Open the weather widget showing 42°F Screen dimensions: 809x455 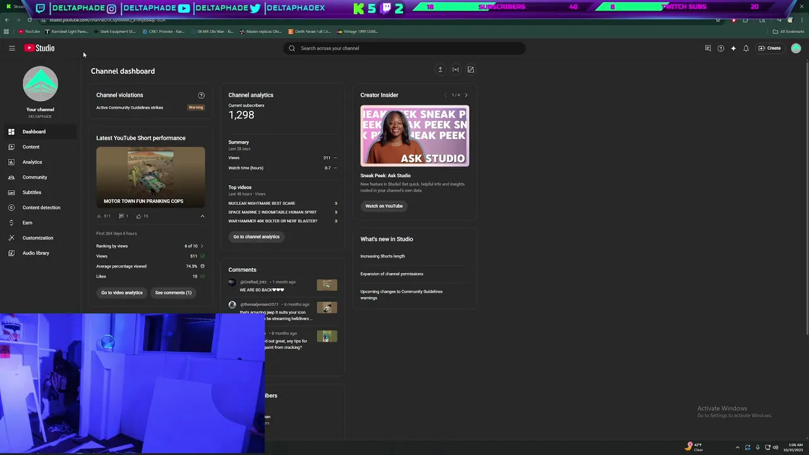(694, 447)
